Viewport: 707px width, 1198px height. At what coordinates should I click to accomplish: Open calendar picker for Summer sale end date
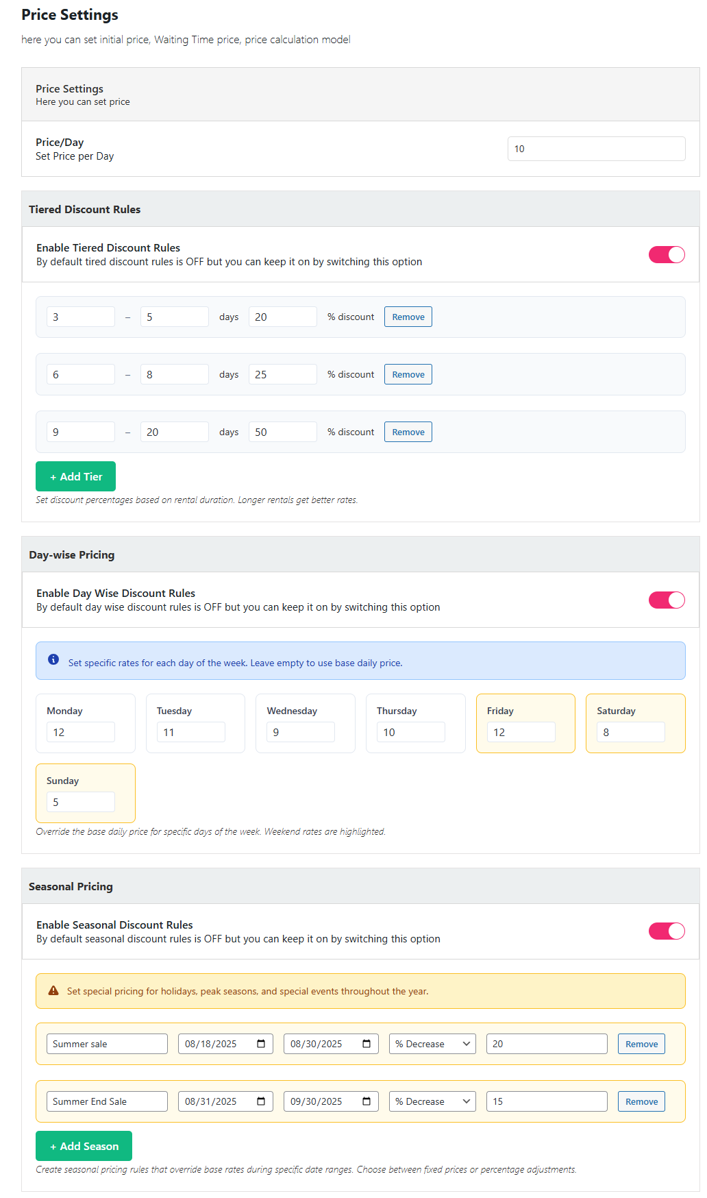(367, 1044)
